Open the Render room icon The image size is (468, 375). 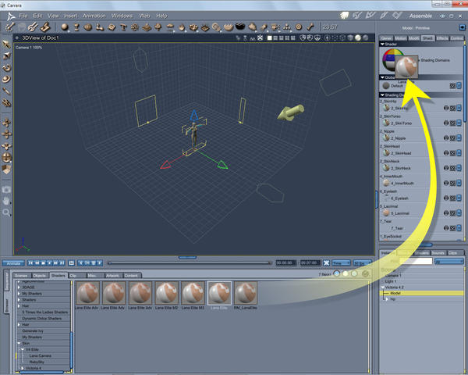(x=397, y=16)
